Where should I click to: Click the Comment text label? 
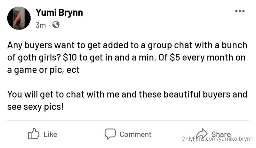click(136, 135)
